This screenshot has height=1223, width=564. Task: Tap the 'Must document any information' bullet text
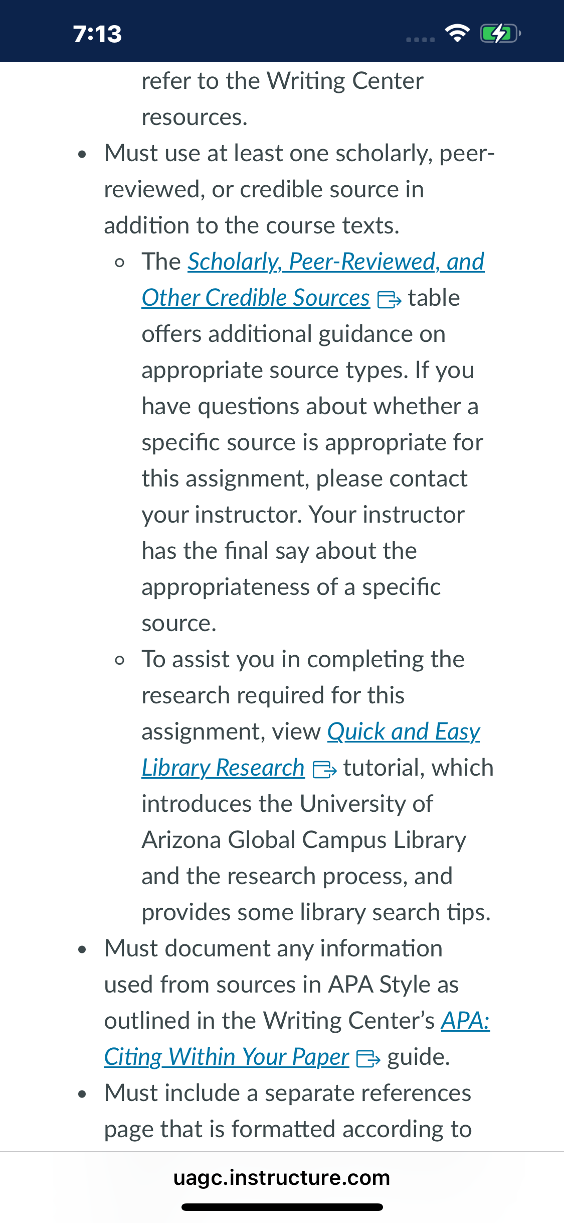coord(297,1003)
